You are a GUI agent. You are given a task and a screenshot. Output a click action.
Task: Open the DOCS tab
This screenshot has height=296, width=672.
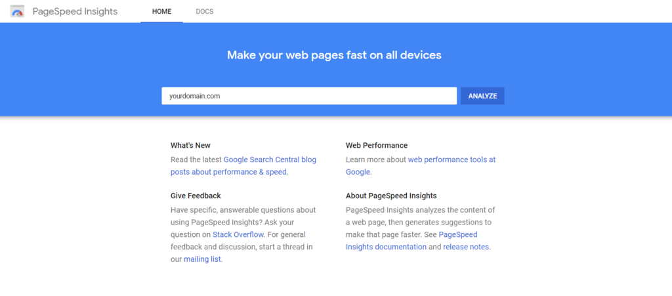(205, 11)
